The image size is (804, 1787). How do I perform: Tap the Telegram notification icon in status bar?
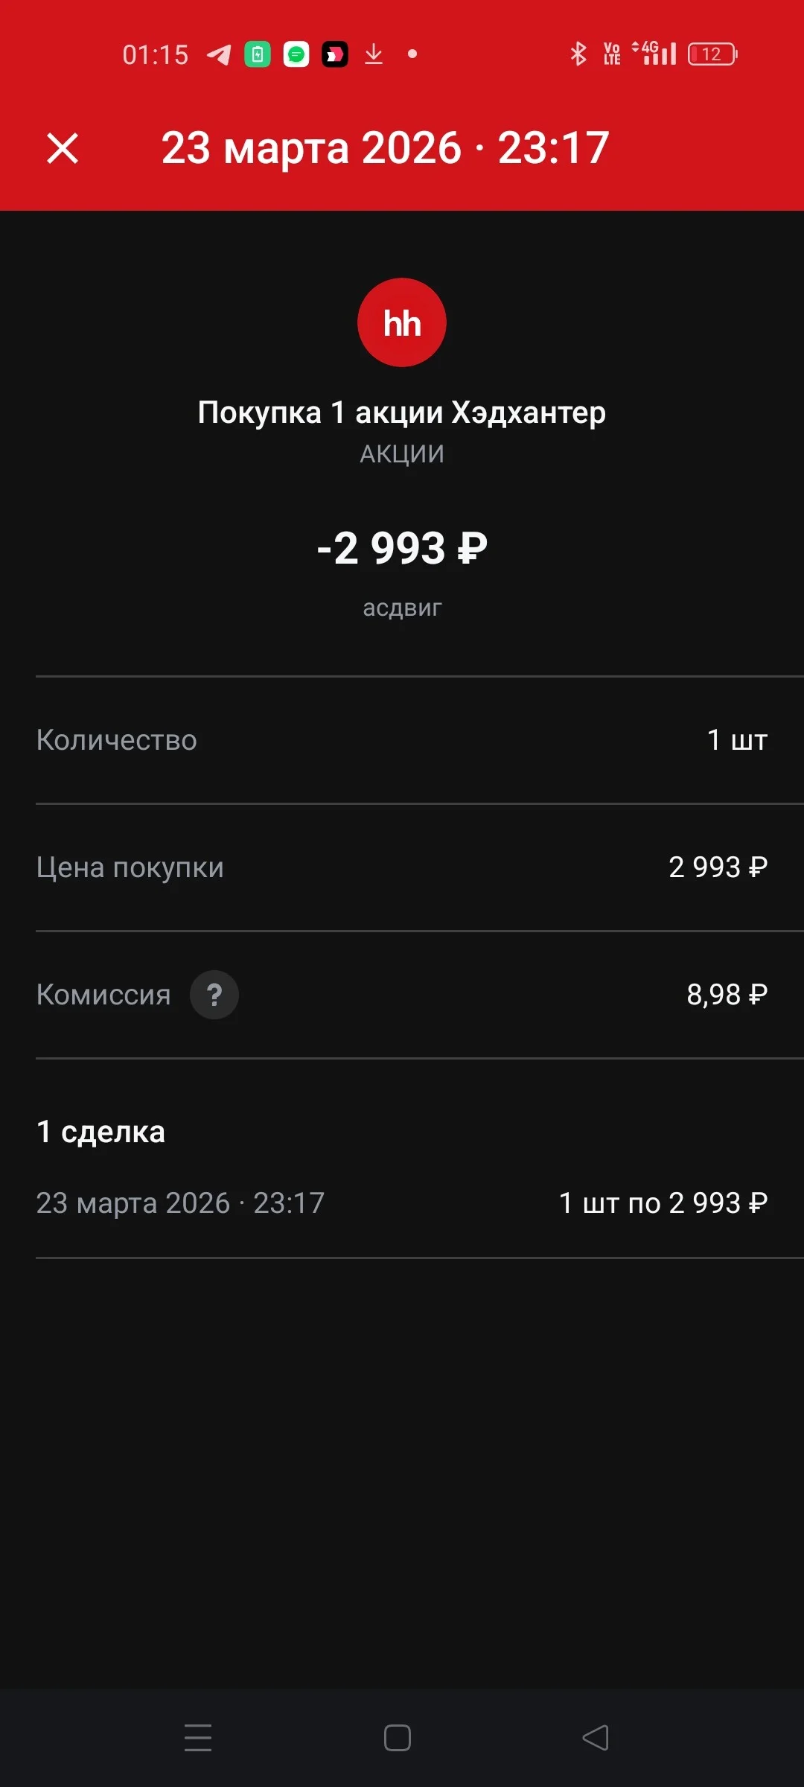pyautogui.click(x=219, y=54)
